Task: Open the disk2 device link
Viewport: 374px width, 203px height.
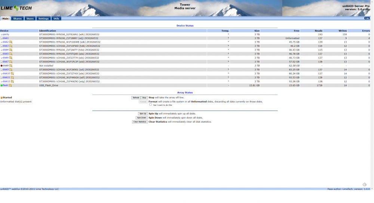Action: 6,42
